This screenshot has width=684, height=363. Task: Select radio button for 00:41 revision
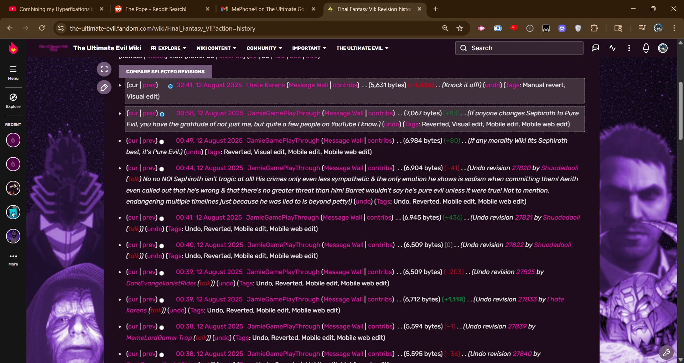pyautogui.click(x=162, y=219)
